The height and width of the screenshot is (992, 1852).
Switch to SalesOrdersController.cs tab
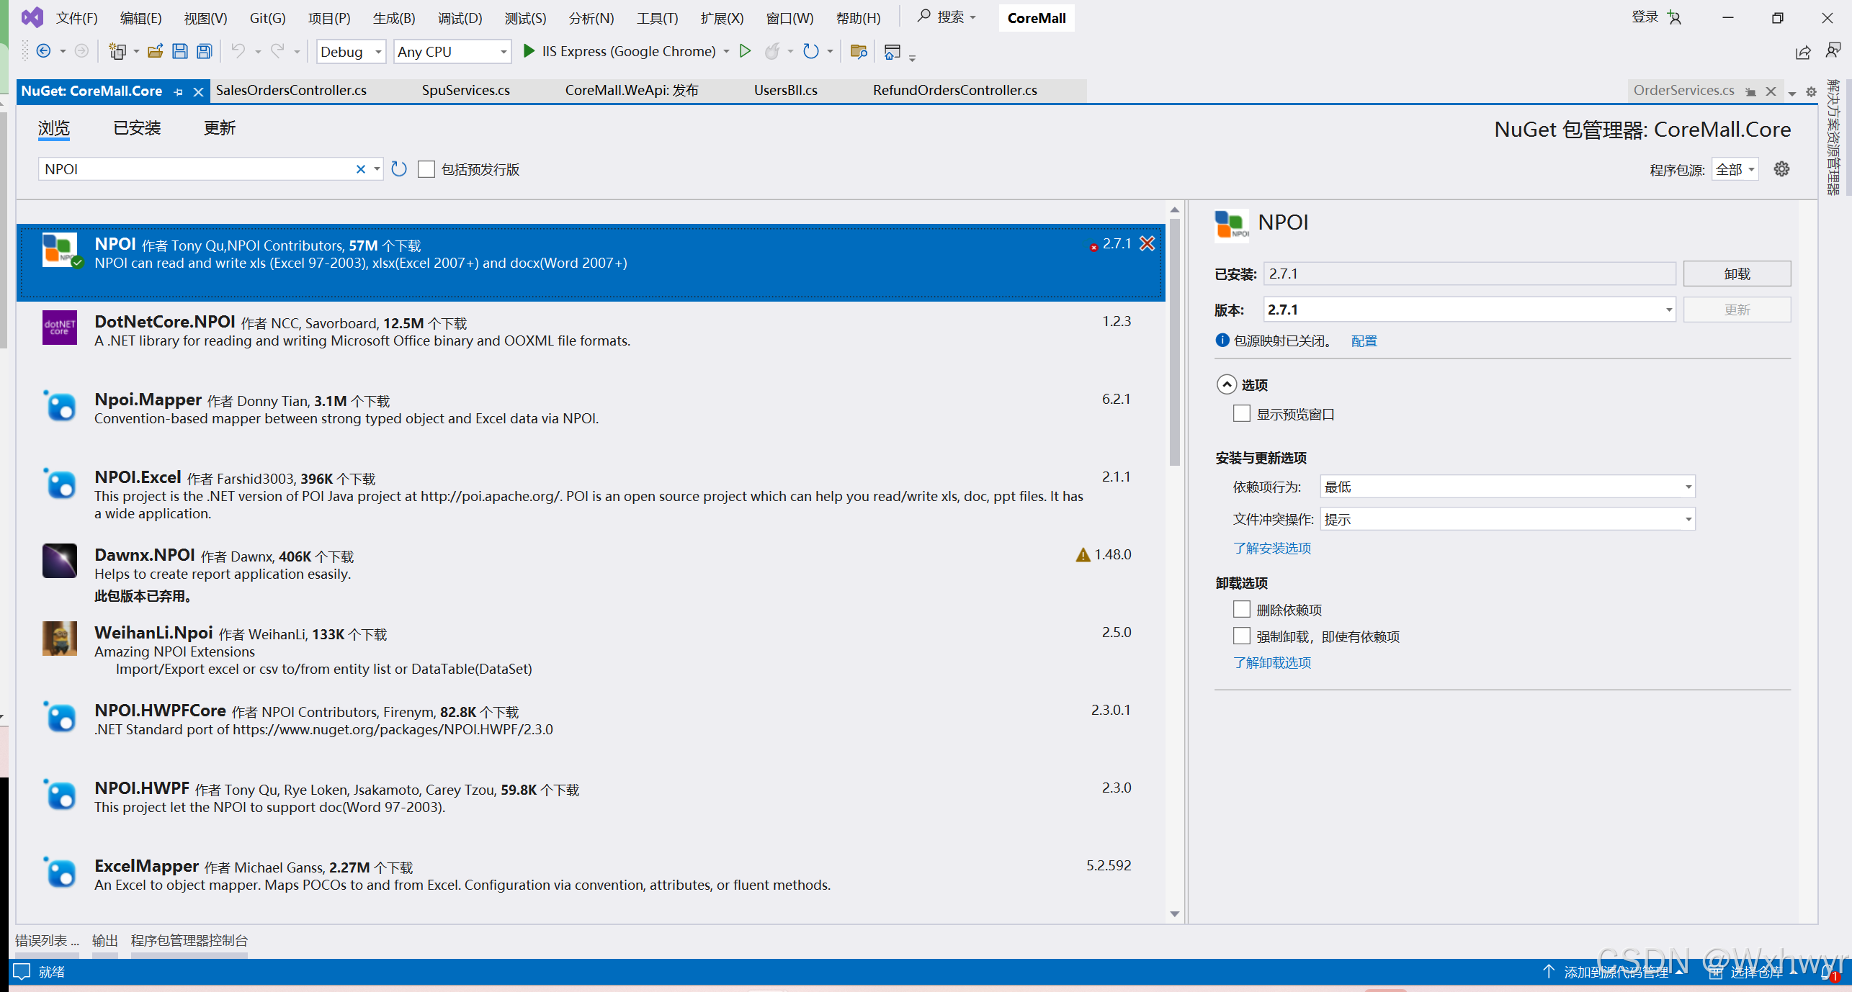point(291,91)
